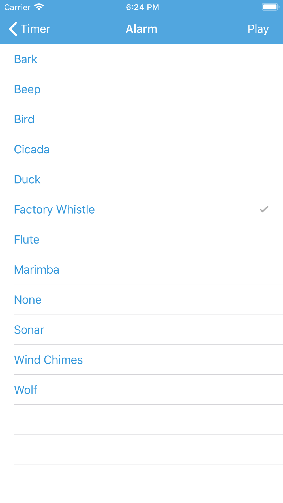
Task: Select Factory Whistle alarm row
Action: coord(141,209)
